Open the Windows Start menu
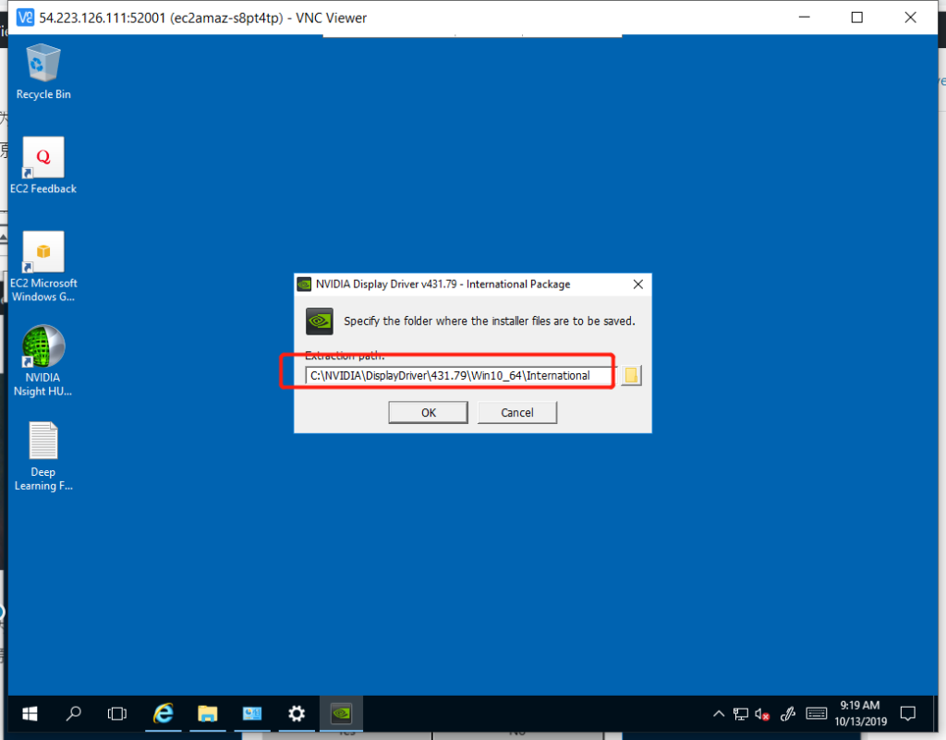946x740 pixels. point(29,713)
